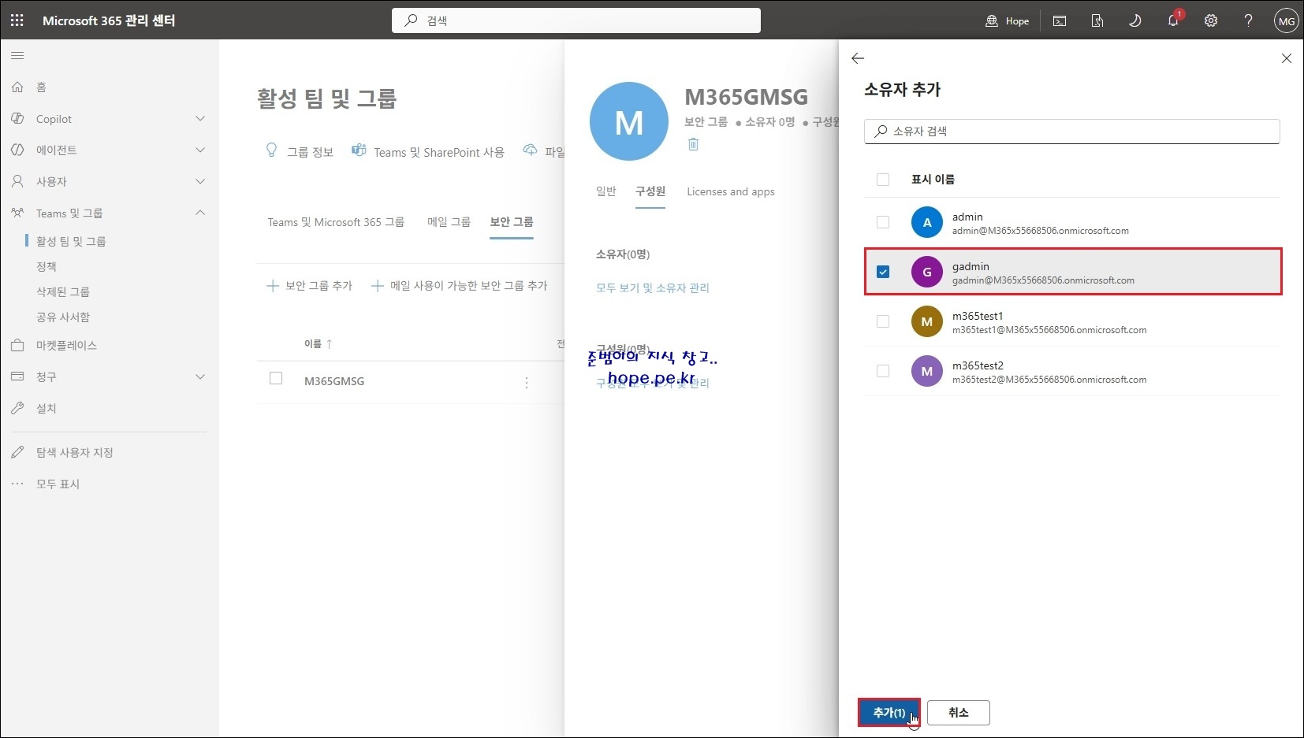Open notifications bell icon
Screen dimensions: 1304x738
tap(1173, 20)
